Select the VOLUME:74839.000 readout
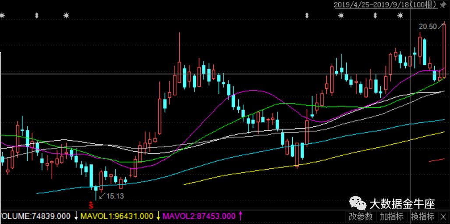The image size is (450, 224). point(35,216)
